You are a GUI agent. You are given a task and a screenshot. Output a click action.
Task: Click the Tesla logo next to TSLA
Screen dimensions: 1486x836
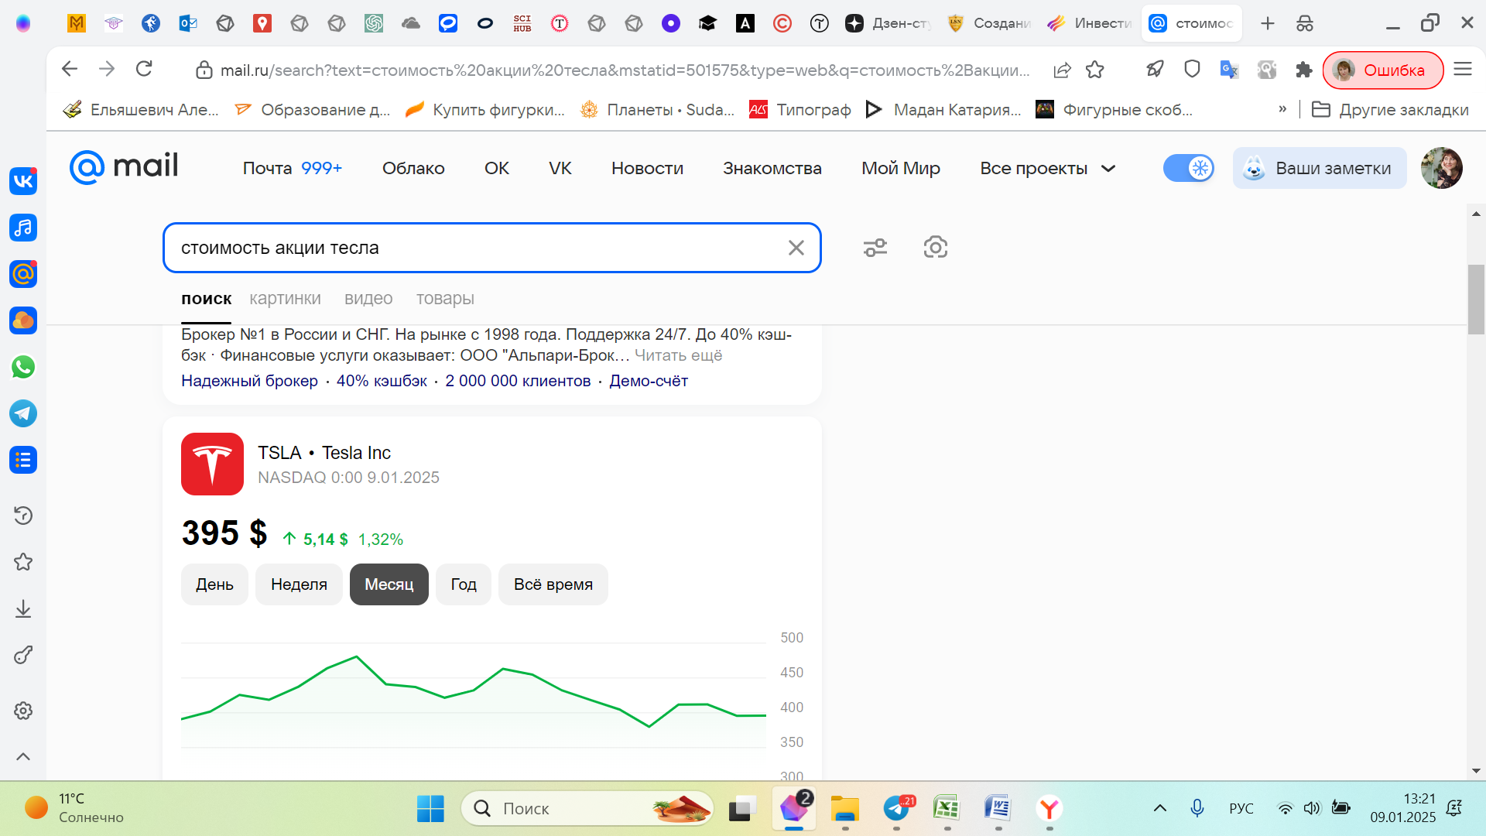tap(211, 464)
